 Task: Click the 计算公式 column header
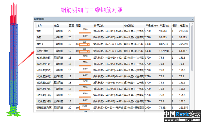pos(108,26)
